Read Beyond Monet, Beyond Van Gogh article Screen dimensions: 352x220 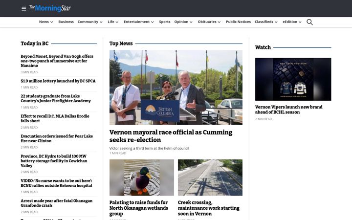57,61
